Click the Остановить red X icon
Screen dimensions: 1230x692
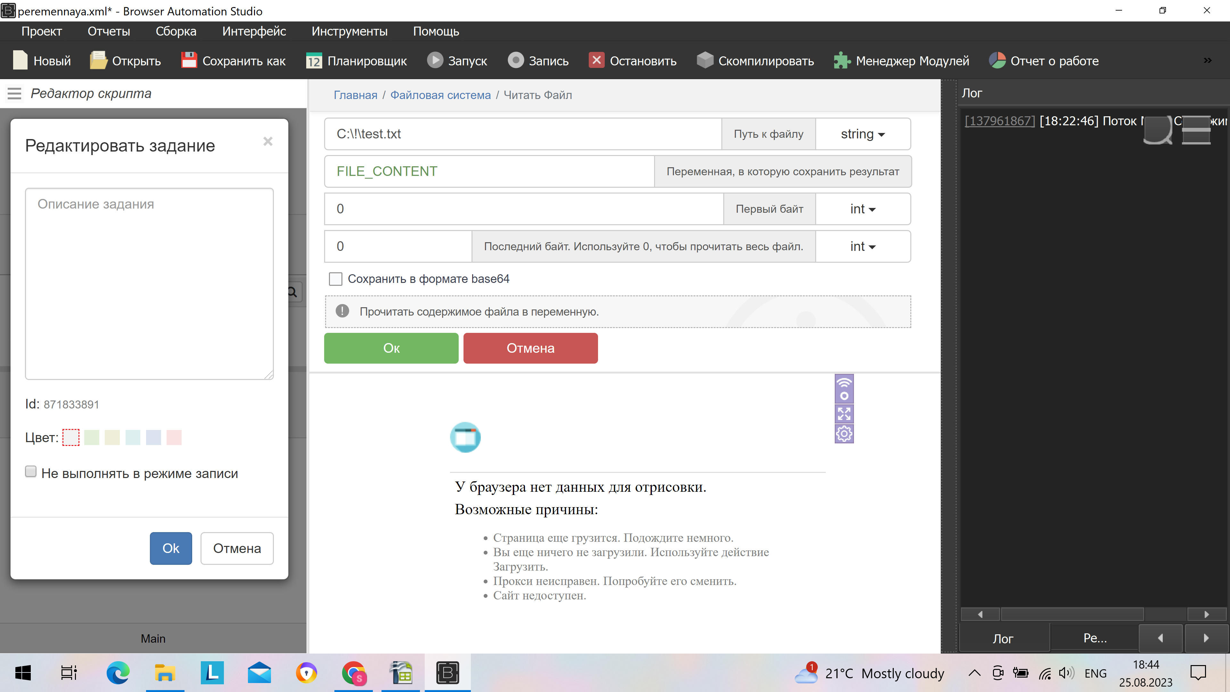(x=596, y=61)
